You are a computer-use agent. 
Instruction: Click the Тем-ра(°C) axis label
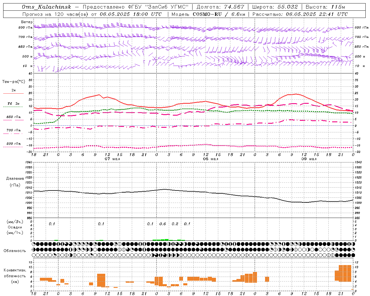click(14, 82)
